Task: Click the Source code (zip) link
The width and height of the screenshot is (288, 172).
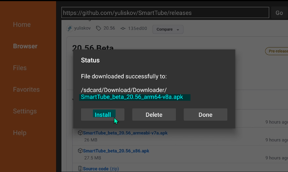Action: [x=101, y=169]
